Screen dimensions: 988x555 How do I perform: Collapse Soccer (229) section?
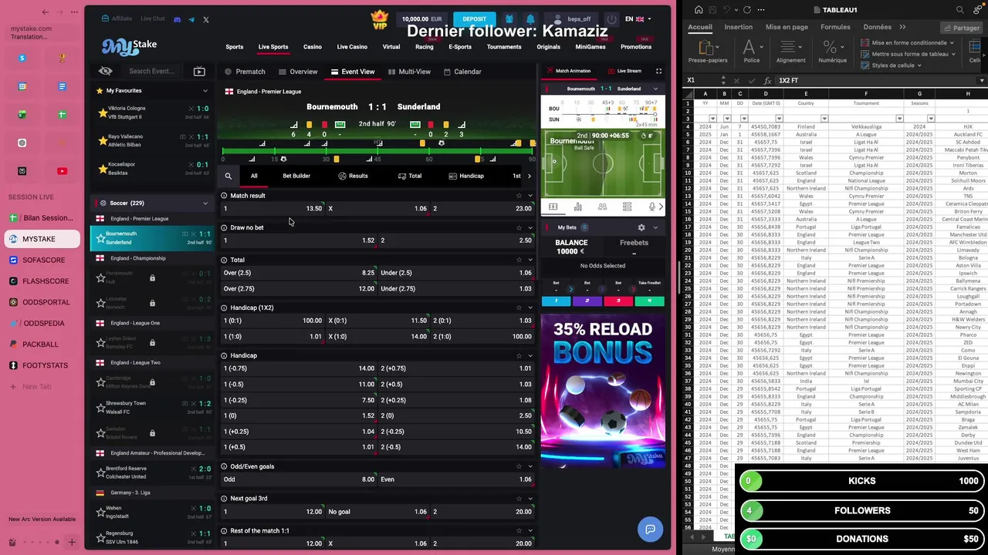(205, 203)
